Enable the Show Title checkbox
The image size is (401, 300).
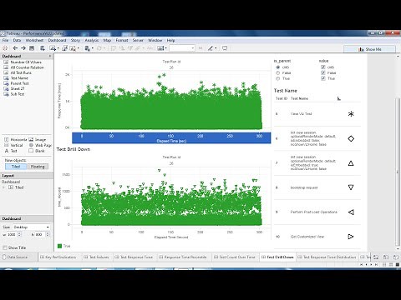point(5,247)
